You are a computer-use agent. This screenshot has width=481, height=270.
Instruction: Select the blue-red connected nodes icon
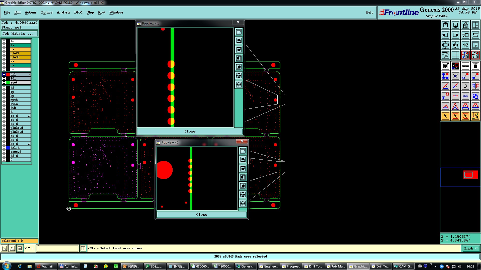[445, 76]
